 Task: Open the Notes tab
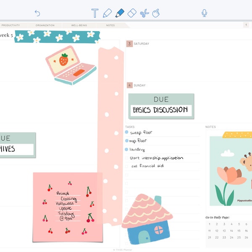(x=110, y=25)
